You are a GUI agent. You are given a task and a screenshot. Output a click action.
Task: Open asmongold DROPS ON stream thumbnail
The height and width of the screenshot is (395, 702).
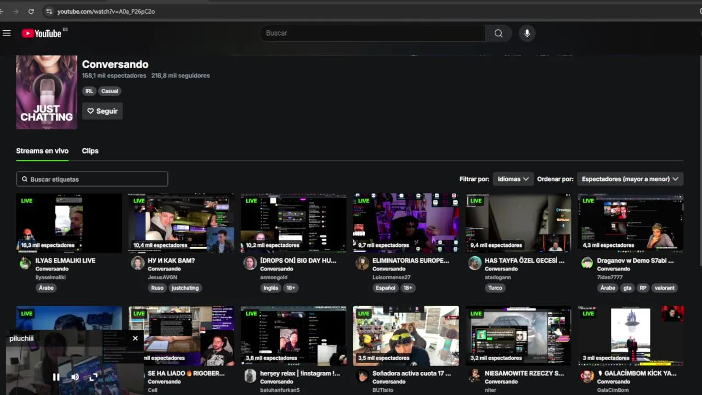(293, 223)
